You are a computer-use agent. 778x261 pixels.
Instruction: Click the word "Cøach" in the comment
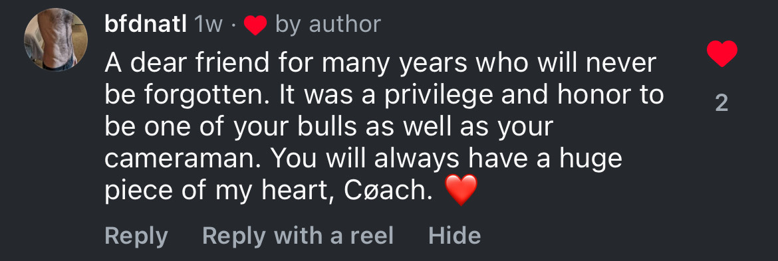point(388,191)
